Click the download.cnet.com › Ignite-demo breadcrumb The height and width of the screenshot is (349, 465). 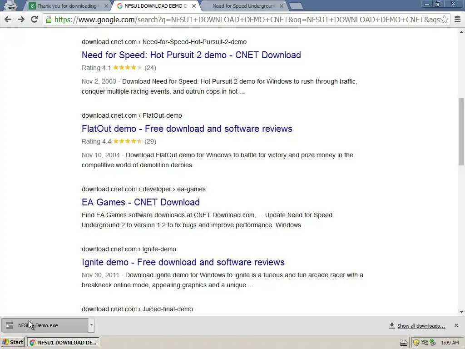pos(129,249)
